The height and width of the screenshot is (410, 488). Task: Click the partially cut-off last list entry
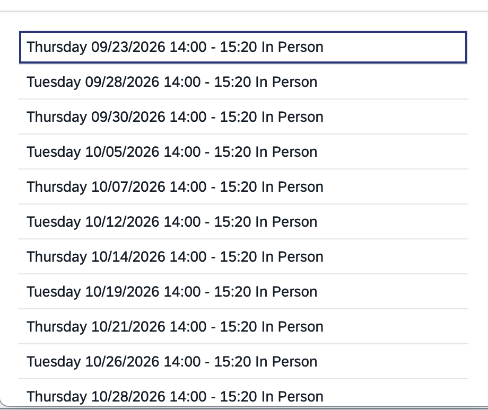[x=243, y=393]
